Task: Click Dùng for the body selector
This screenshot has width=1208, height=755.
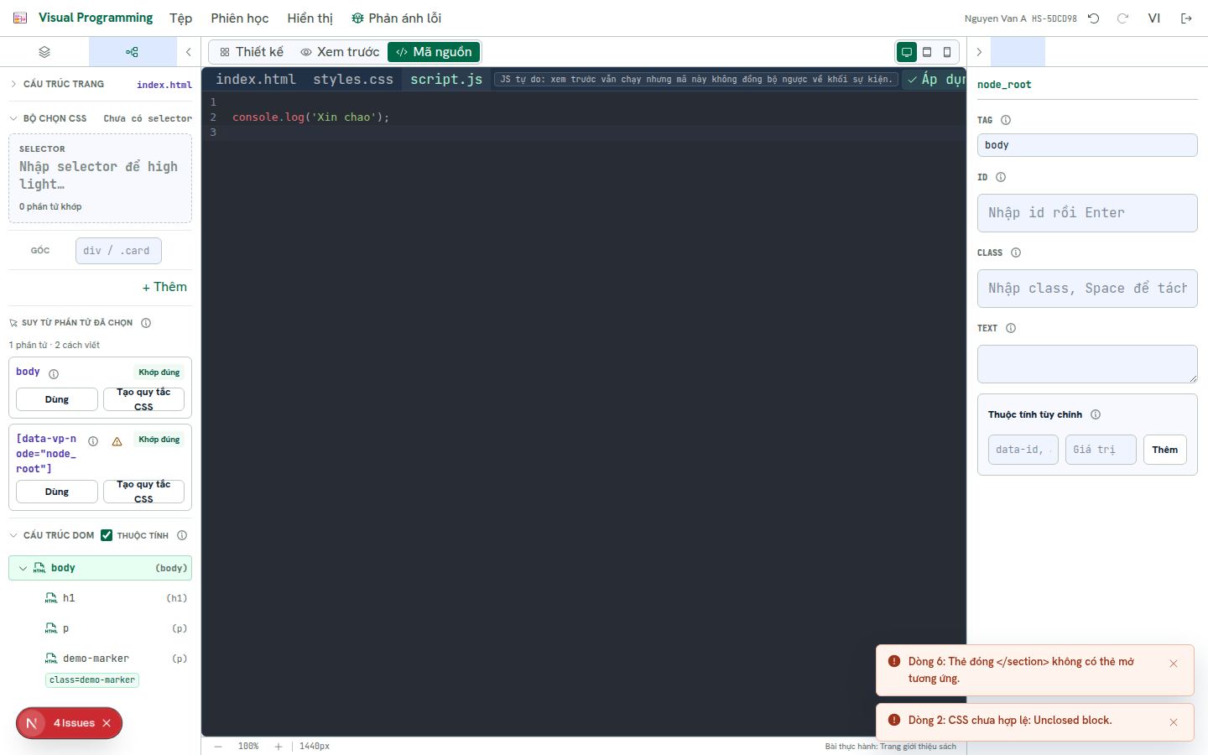Action: (57, 399)
